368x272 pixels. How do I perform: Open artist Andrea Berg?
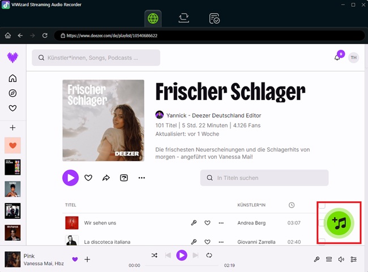point(251,223)
